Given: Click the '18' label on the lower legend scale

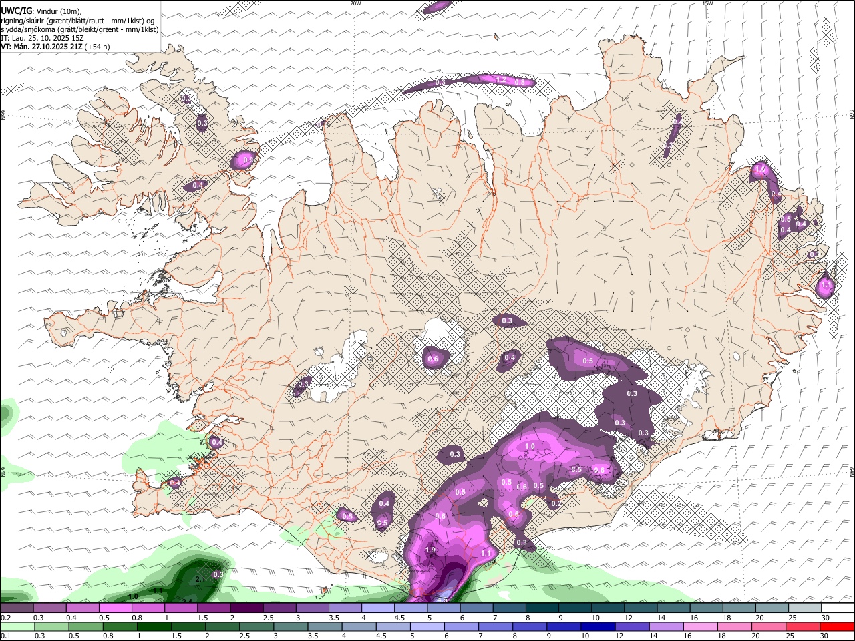Looking at the screenshot, I should pyautogui.click(x=721, y=636).
